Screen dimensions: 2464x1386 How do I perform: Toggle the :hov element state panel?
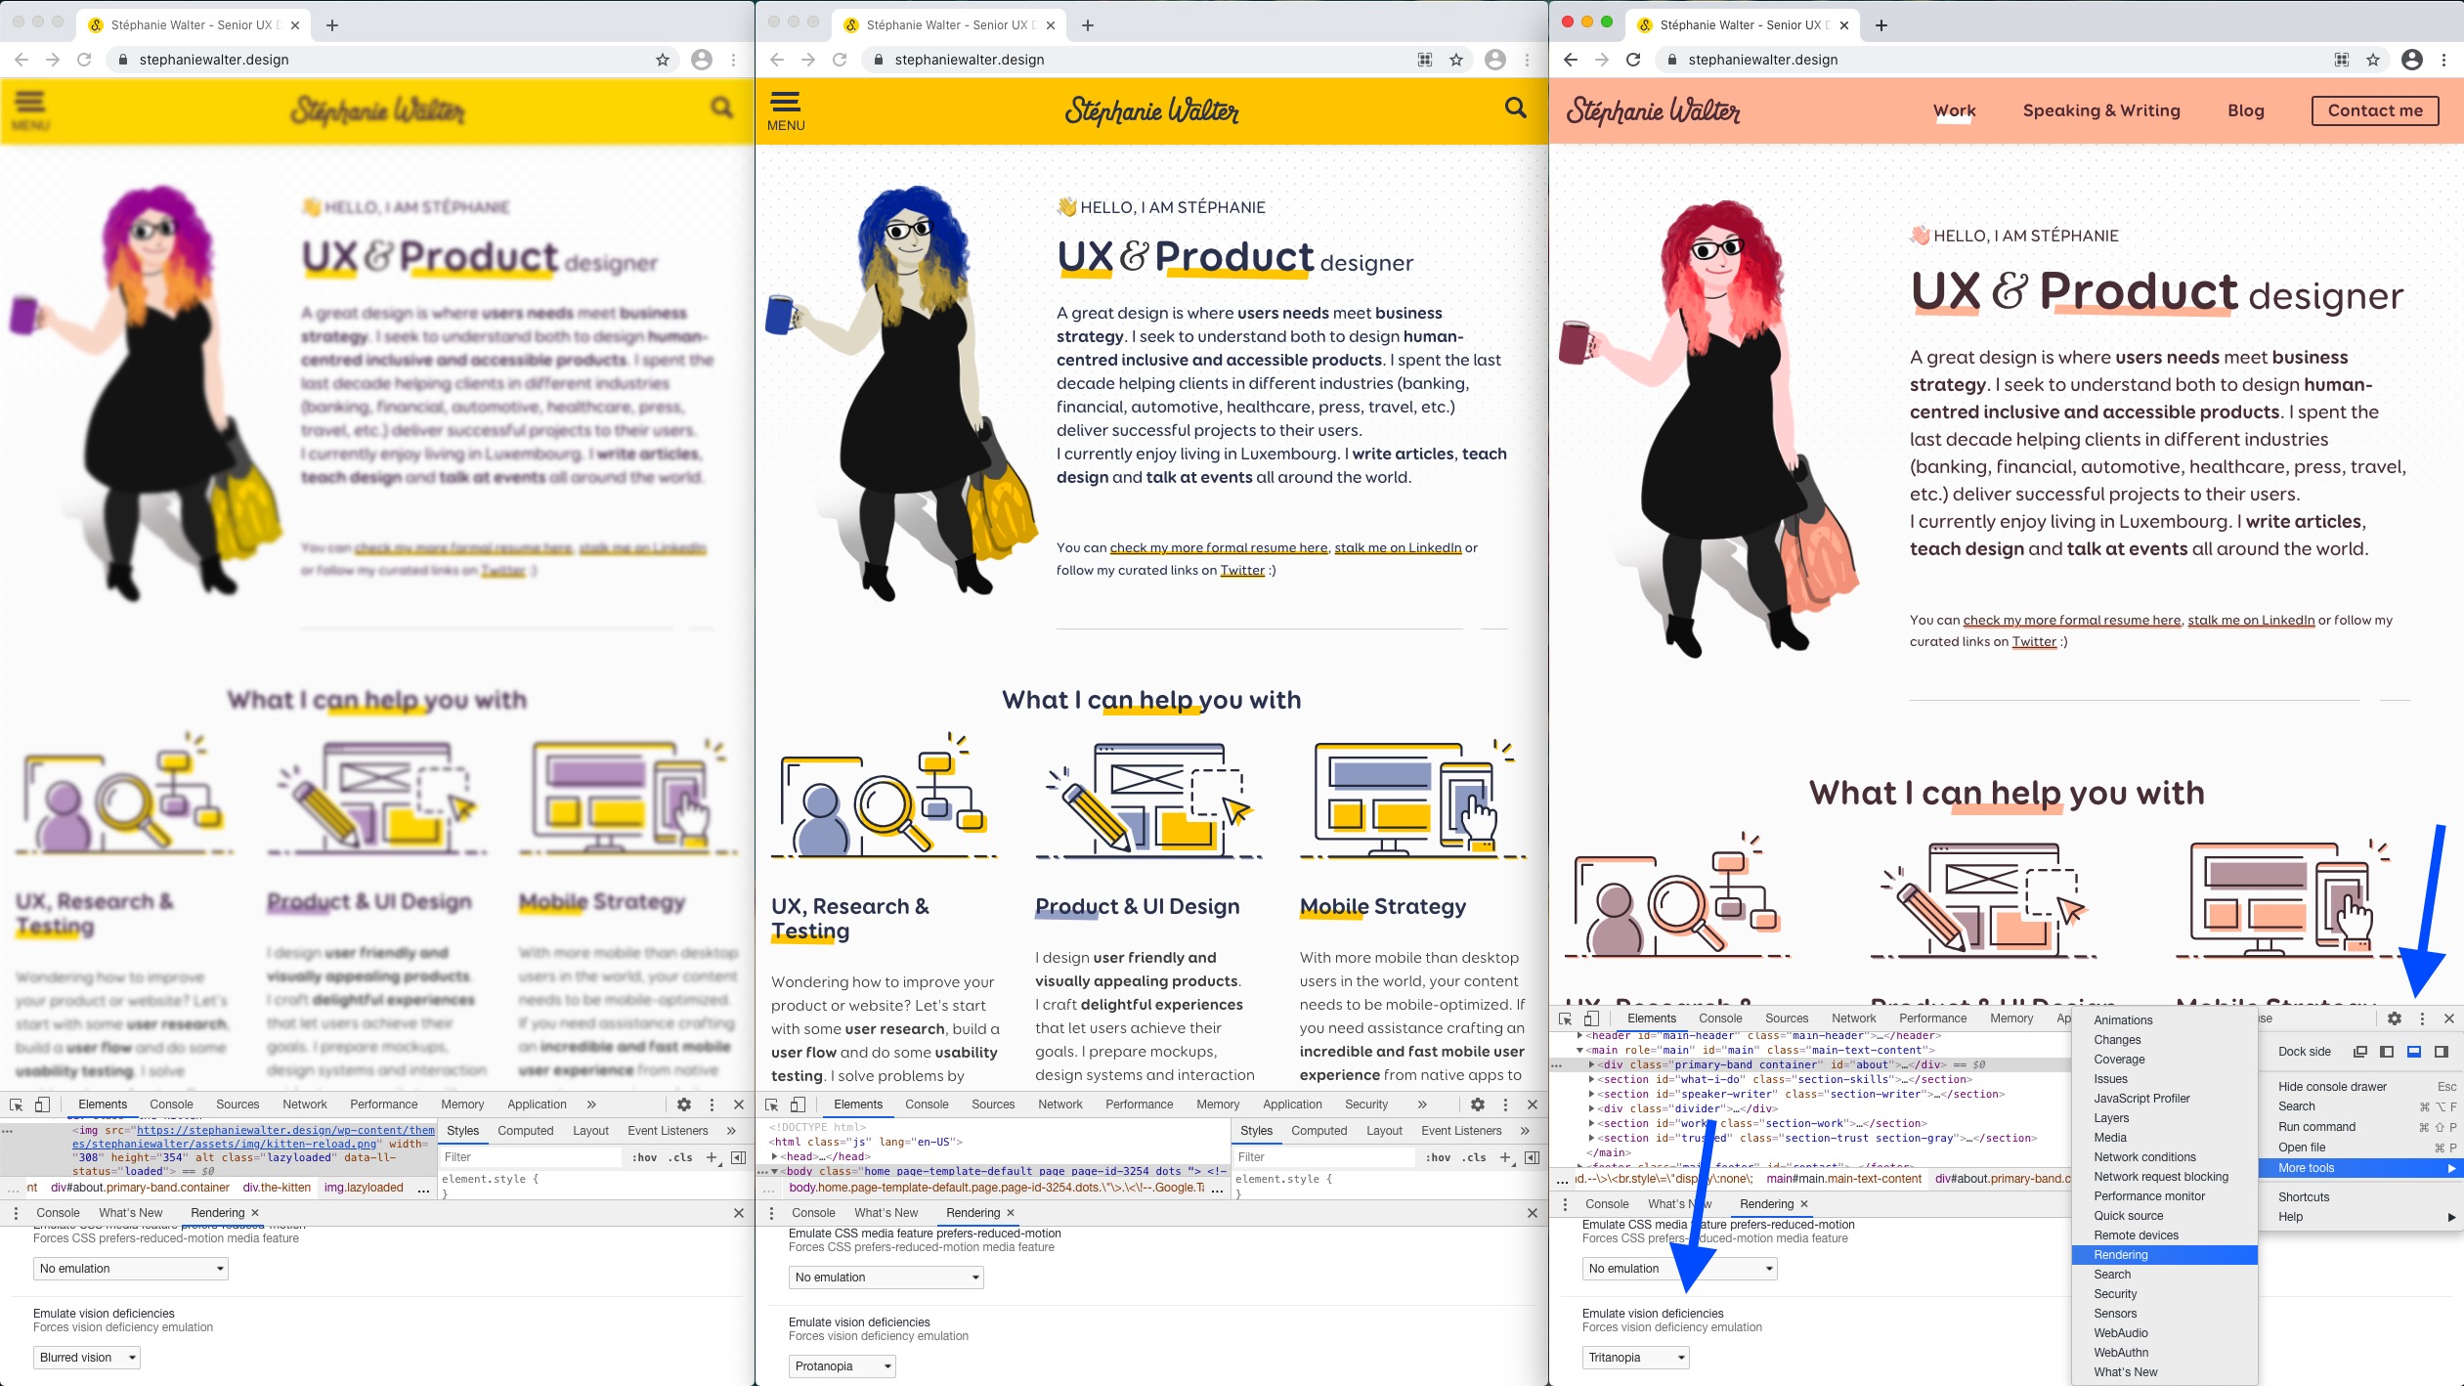click(644, 1156)
